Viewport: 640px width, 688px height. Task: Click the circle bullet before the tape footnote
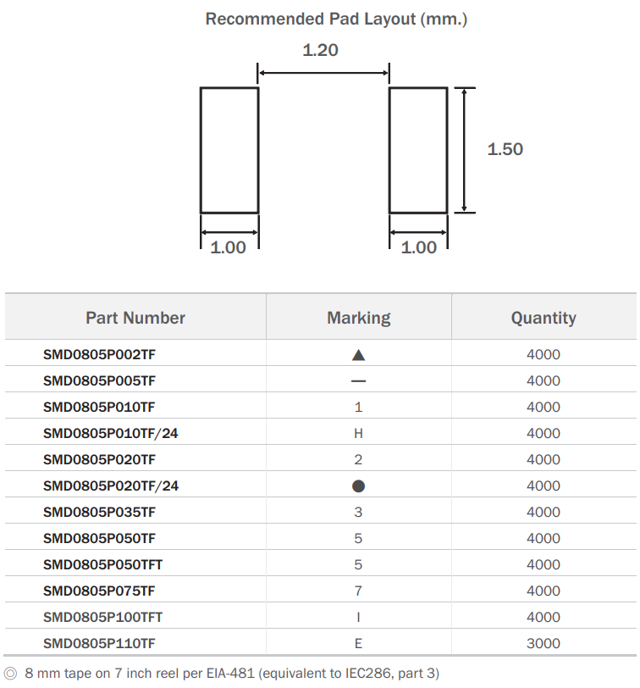(11, 674)
